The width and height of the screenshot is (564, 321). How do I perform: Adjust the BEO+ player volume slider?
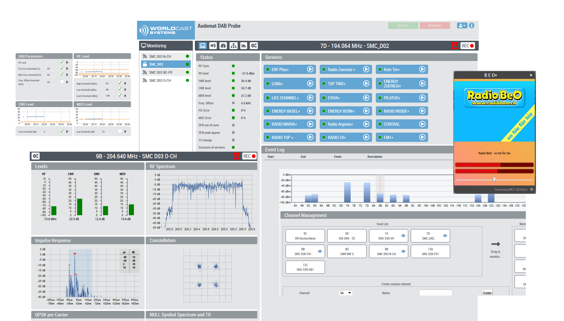coord(494,180)
